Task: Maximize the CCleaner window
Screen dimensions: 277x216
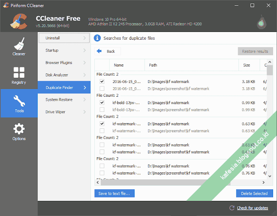Action: 252,5
